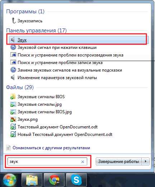Viewport: 155px width, 187px height.
Task: Open Google Chrome from the taskbar
Action: [54, 180]
